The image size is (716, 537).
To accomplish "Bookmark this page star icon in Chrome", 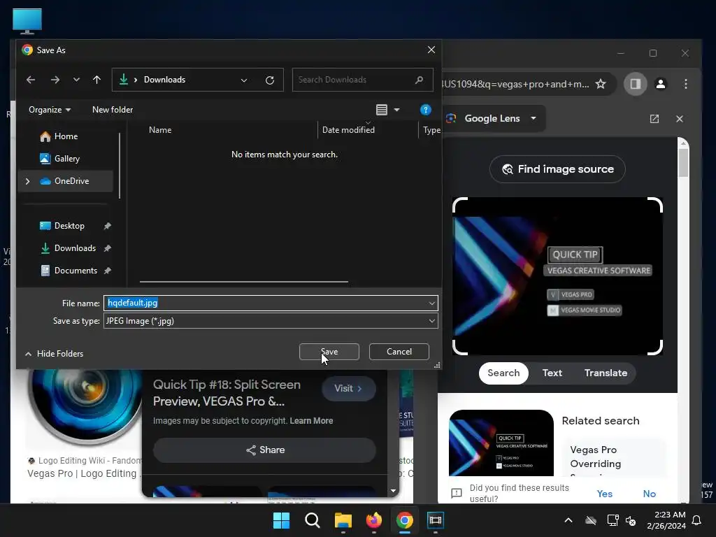I will (x=601, y=84).
